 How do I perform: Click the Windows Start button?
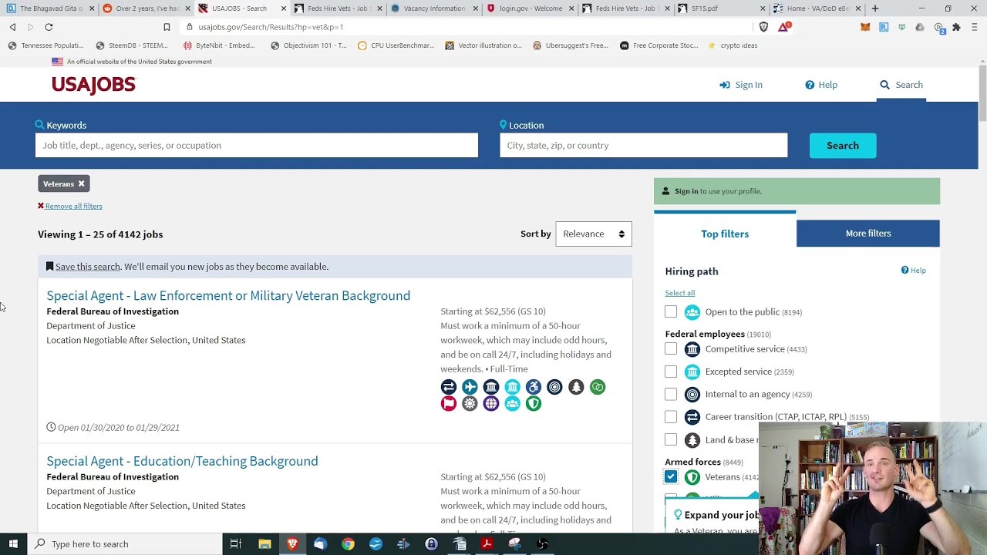pyautogui.click(x=13, y=544)
